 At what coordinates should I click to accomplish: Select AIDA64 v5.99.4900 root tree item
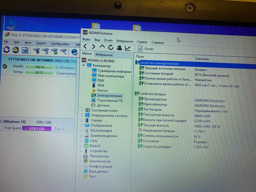click(x=98, y=61)
